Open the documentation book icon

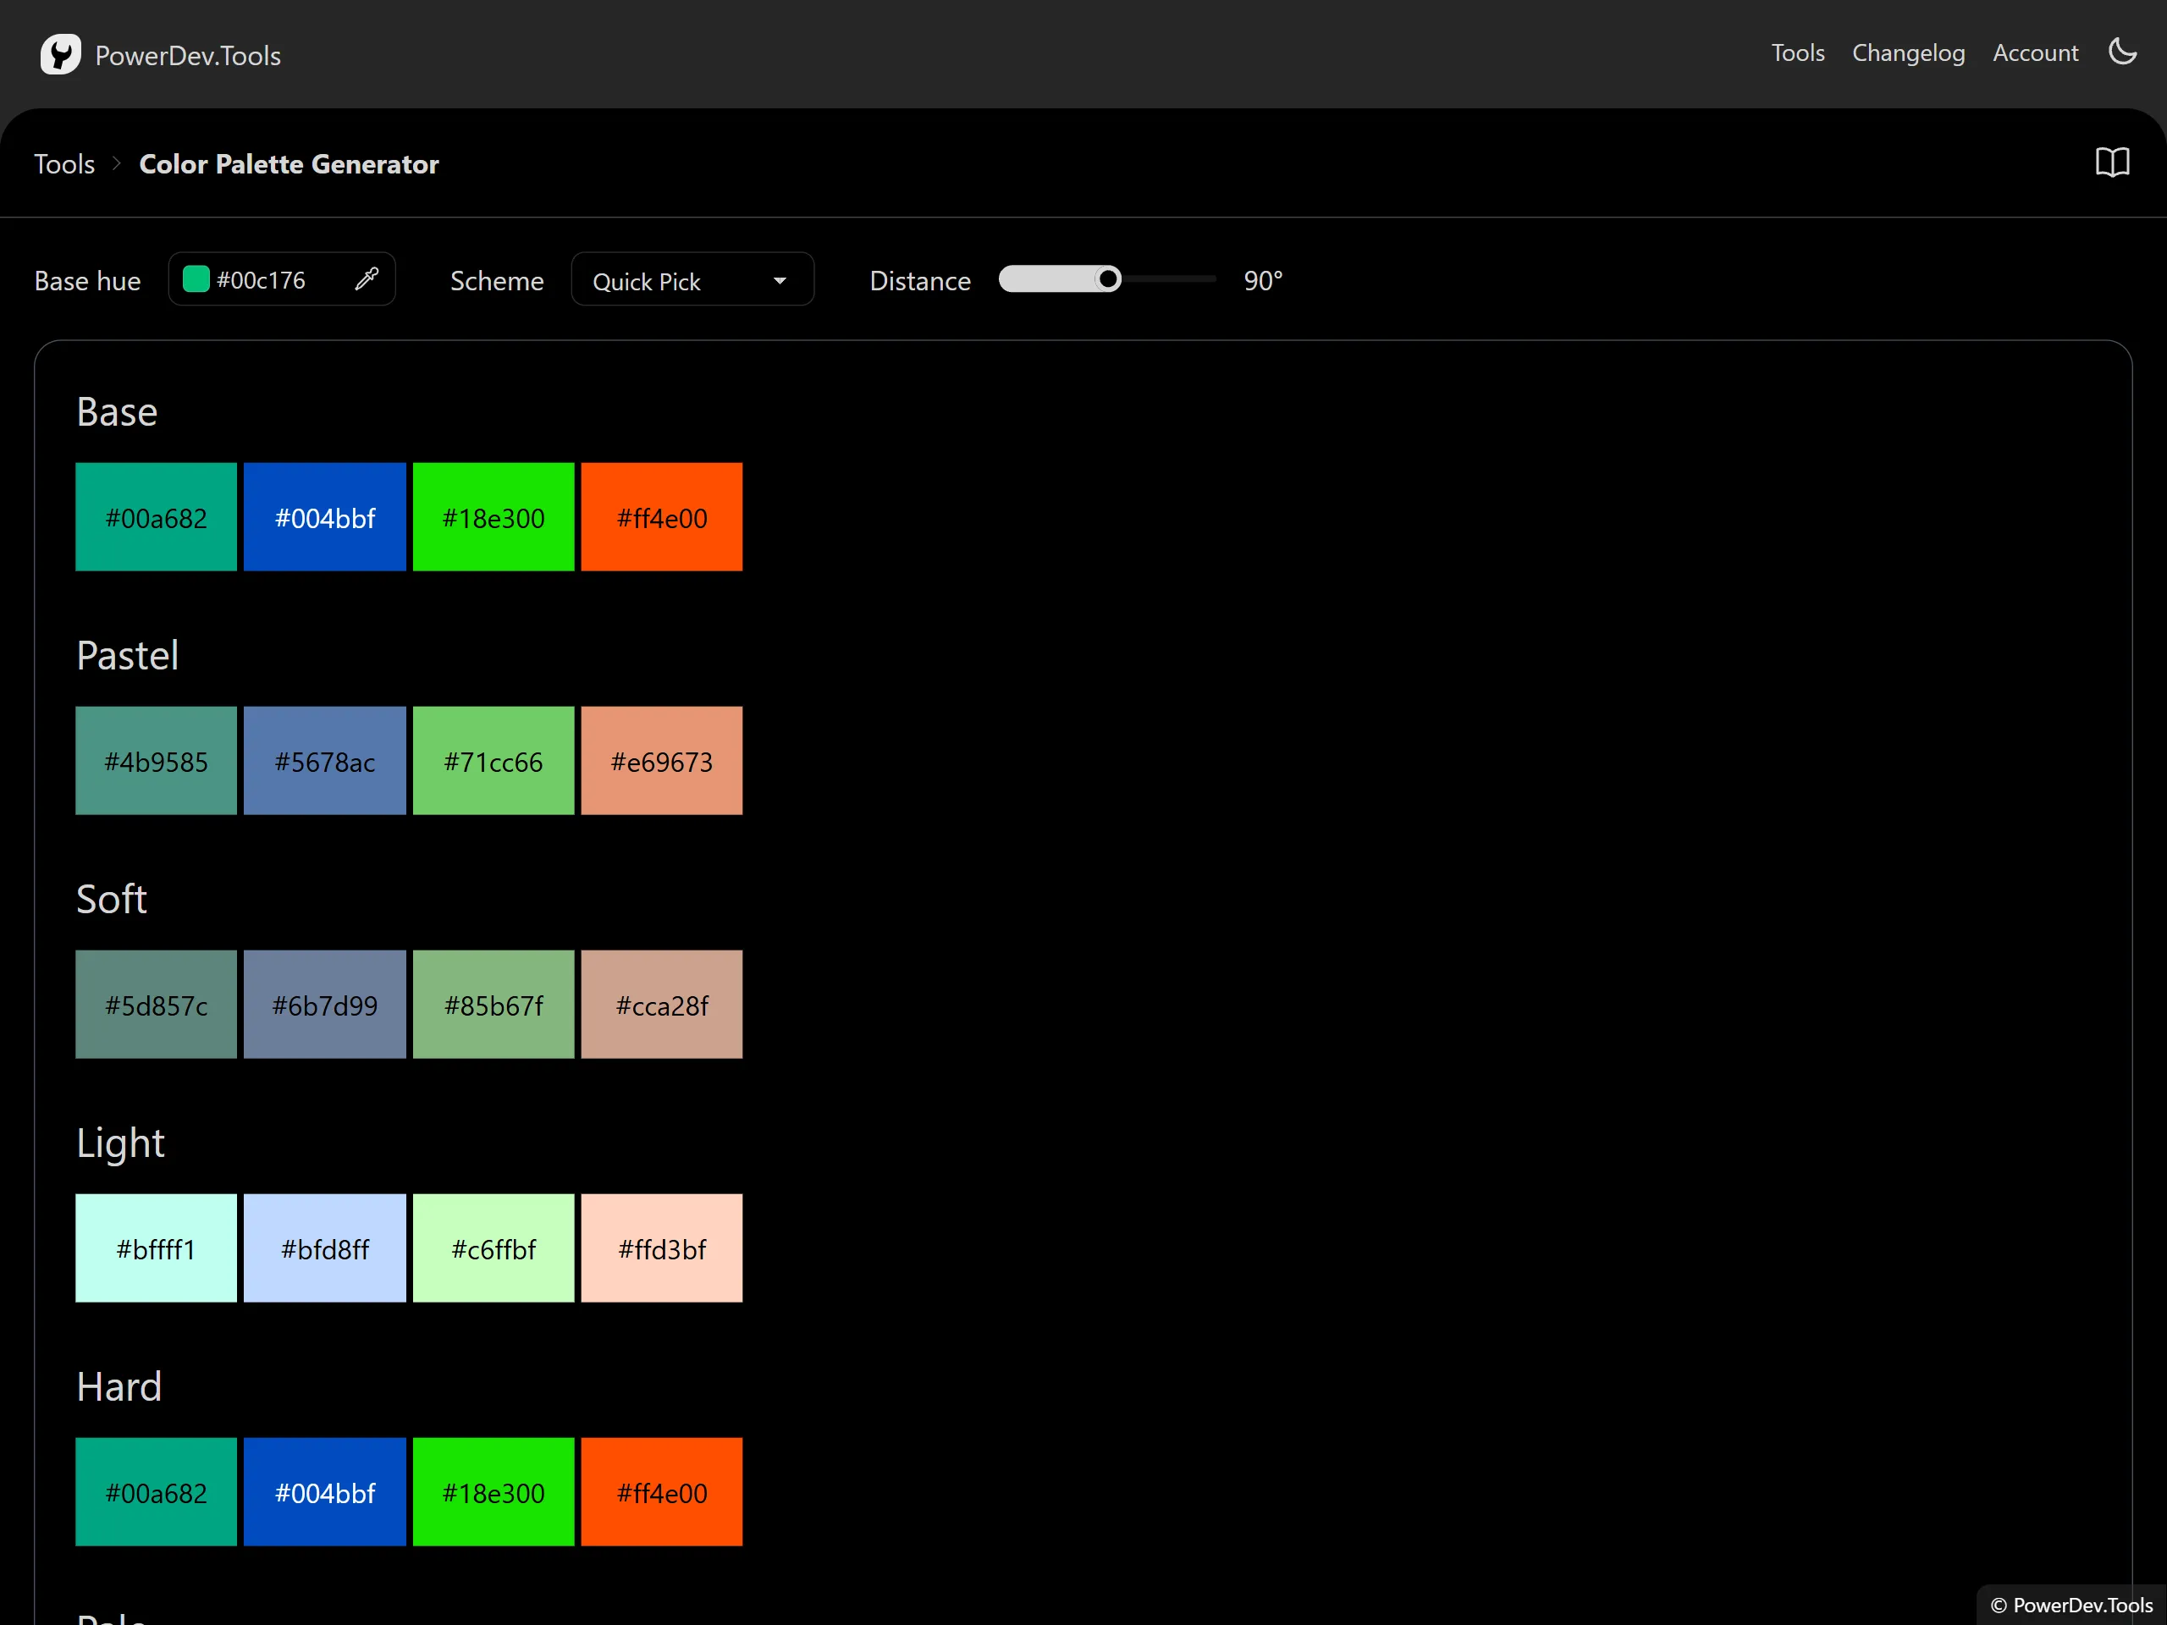point(2112,162)
